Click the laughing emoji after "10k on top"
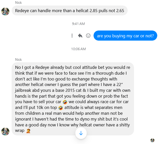The height and width of the screenshot is (144, 158). click(61, 108)
